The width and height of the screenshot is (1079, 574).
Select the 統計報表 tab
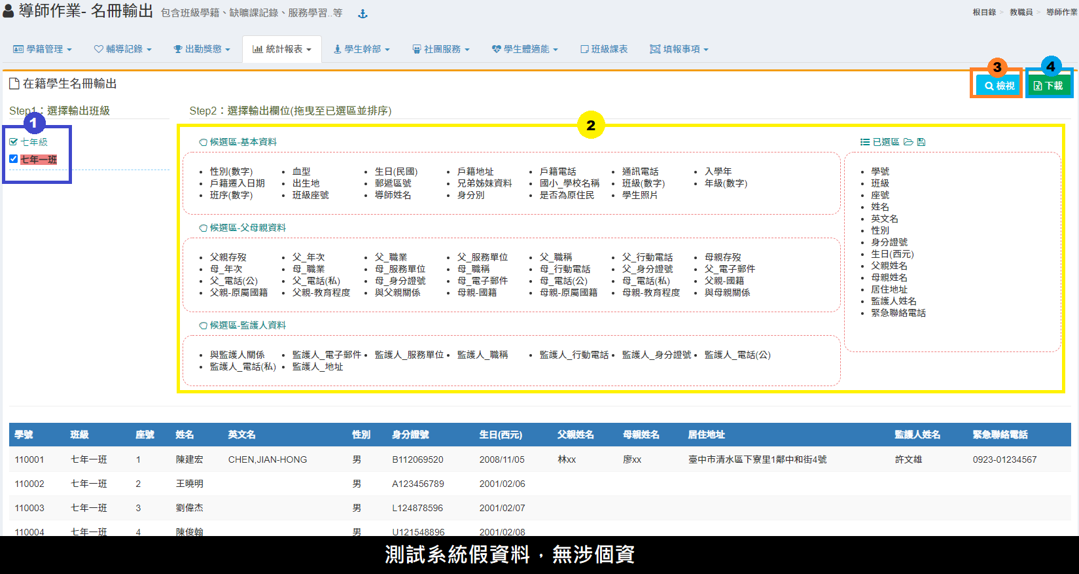(x=282, y=49)
